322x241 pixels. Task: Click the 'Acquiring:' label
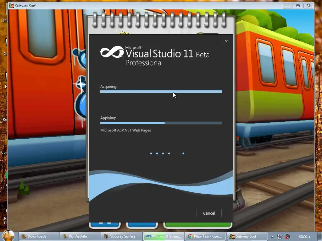pyautogui.click(x=108, y=87)
